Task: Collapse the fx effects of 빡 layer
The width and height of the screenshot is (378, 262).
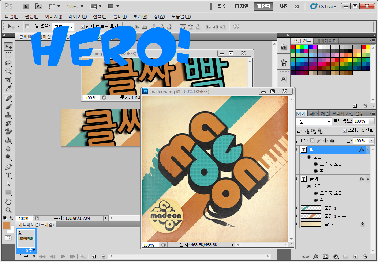Action: click(368, 150)
